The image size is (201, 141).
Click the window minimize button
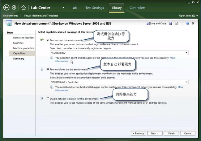189,2
